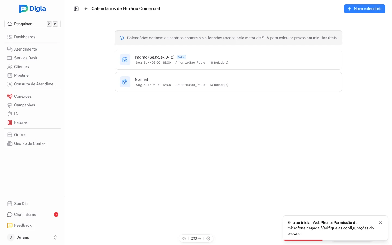Open Consulta de Atendimento entry

coord(32,84)
